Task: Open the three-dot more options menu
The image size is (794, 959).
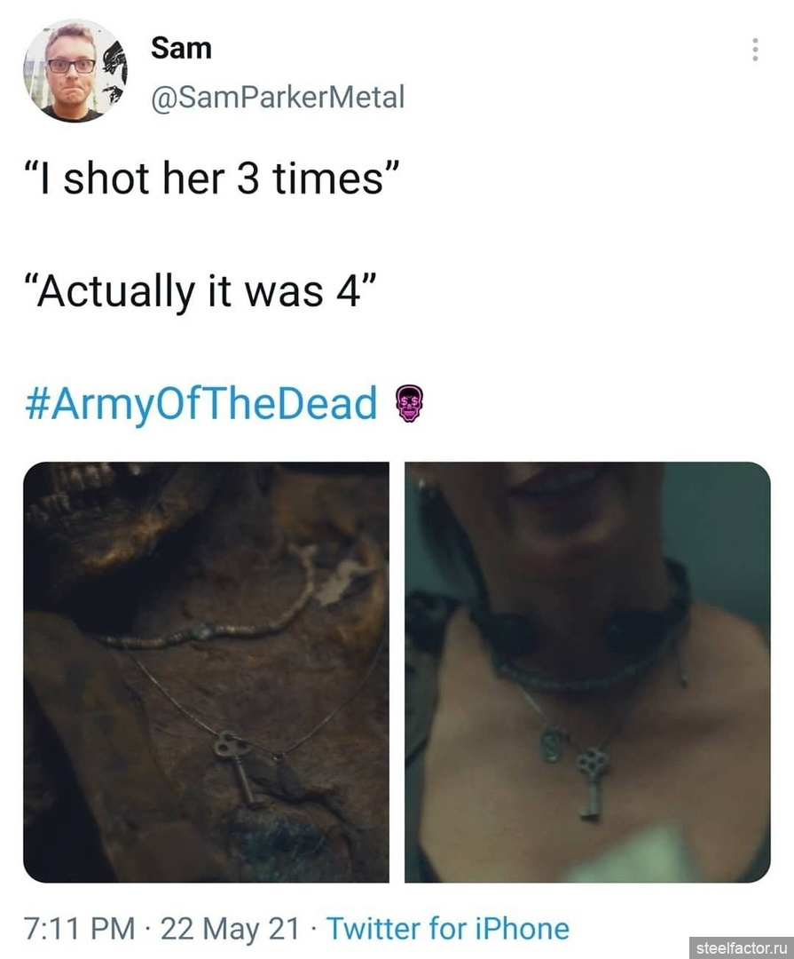Action: [x=756, y=50]
